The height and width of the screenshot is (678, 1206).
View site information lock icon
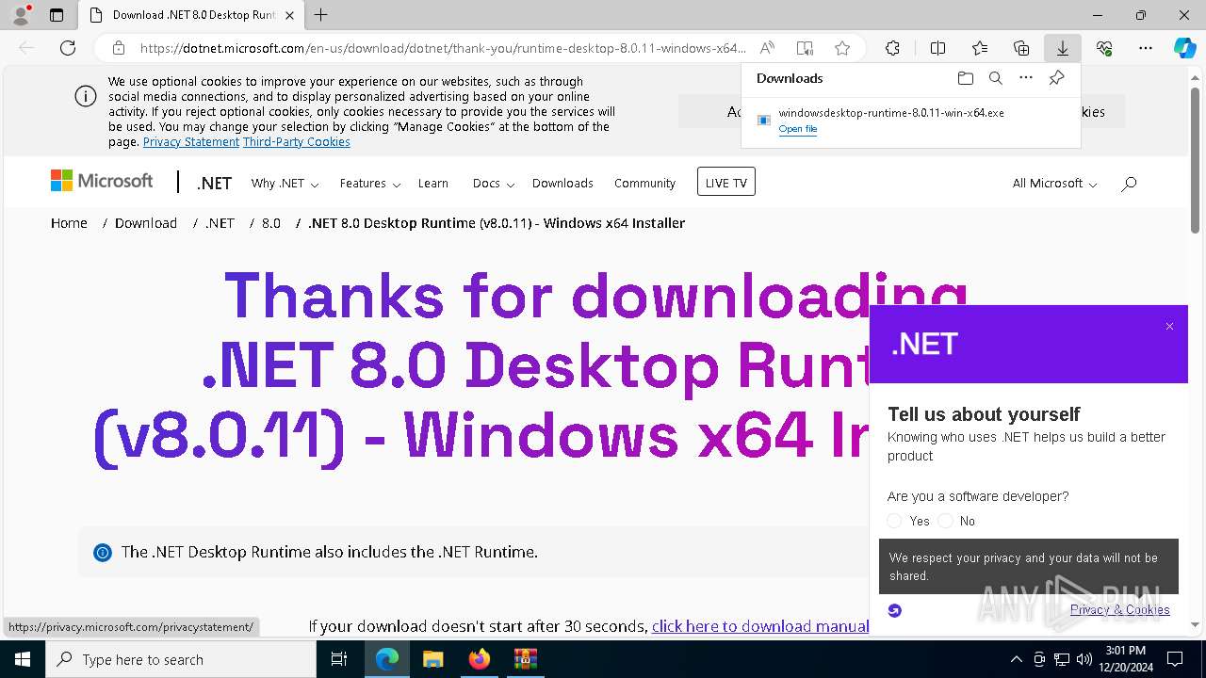click(119, 48)
